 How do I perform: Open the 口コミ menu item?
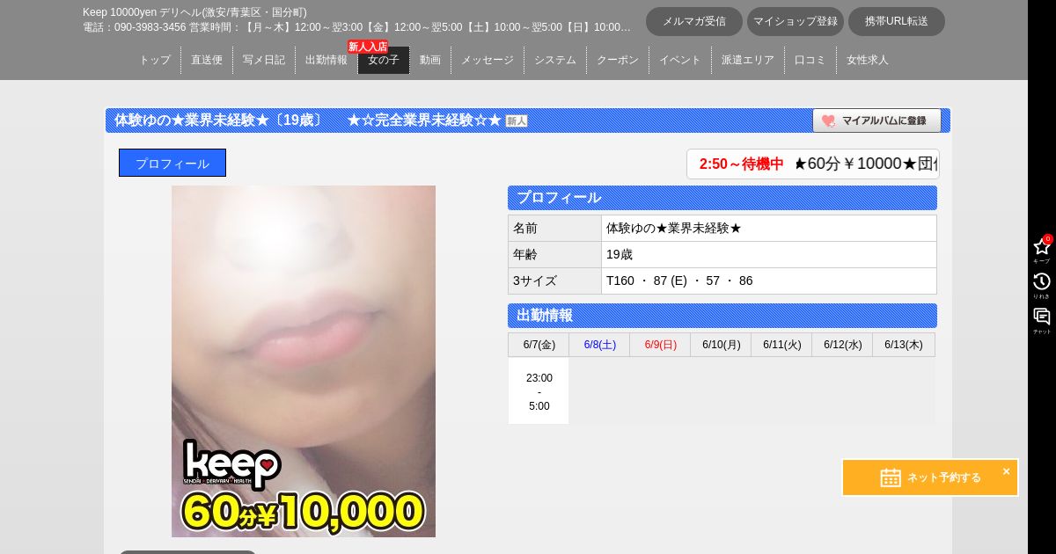point(810,60)
